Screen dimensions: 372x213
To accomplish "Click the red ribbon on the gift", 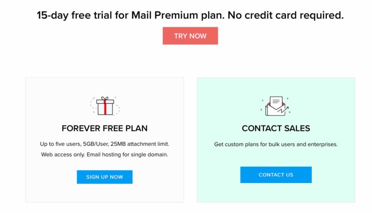I will 105,108.
